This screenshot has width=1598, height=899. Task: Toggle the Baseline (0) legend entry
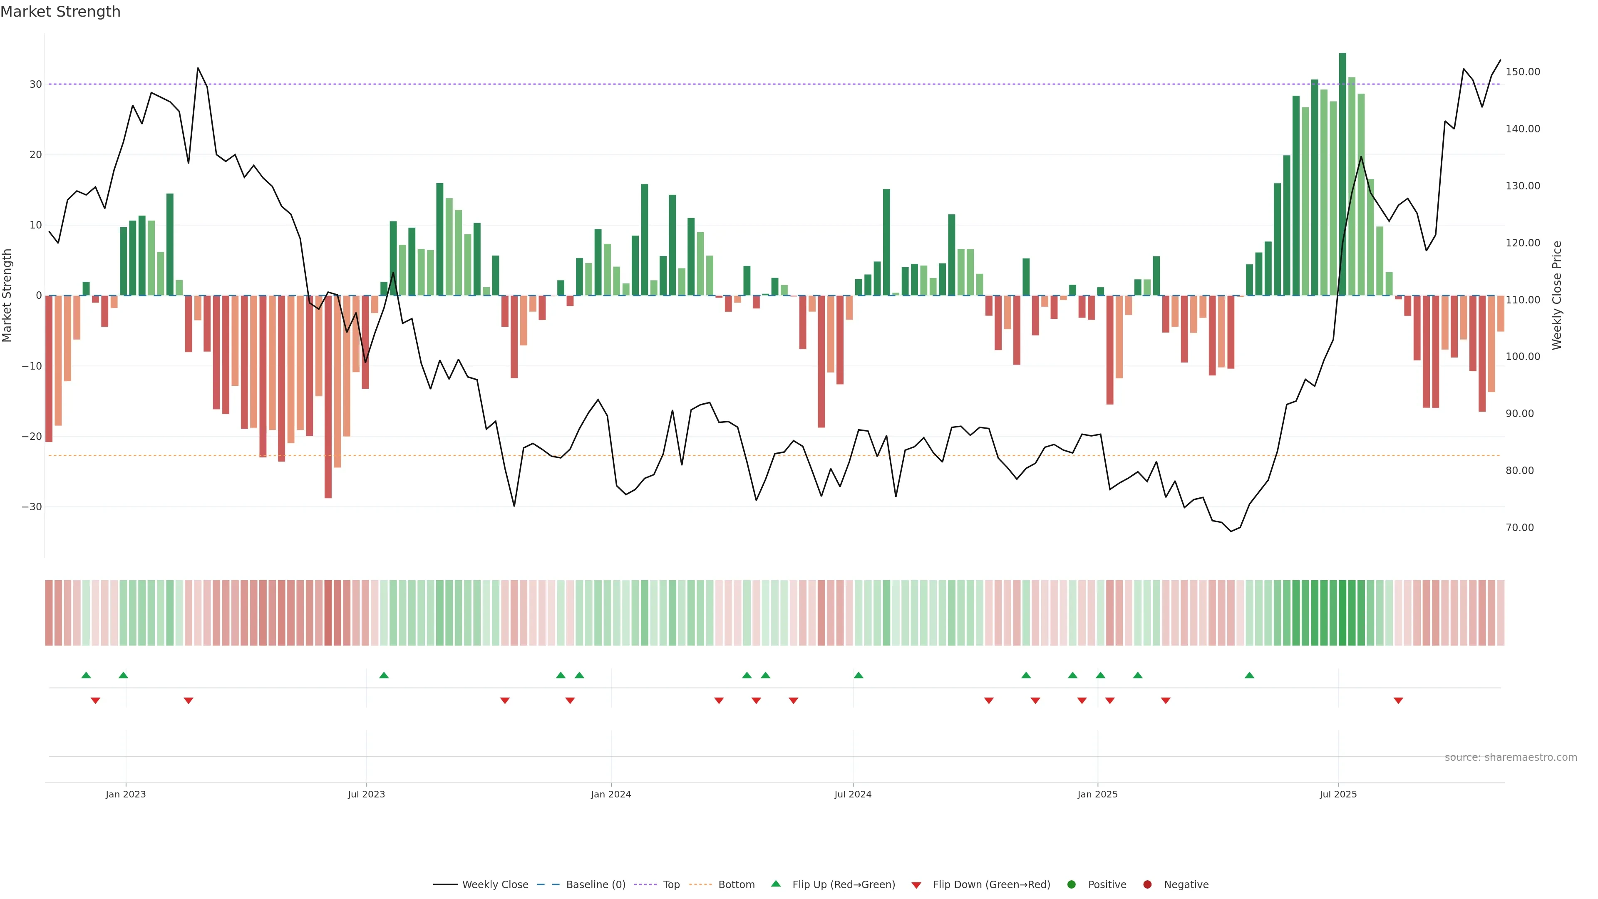[x=581, y=885]
